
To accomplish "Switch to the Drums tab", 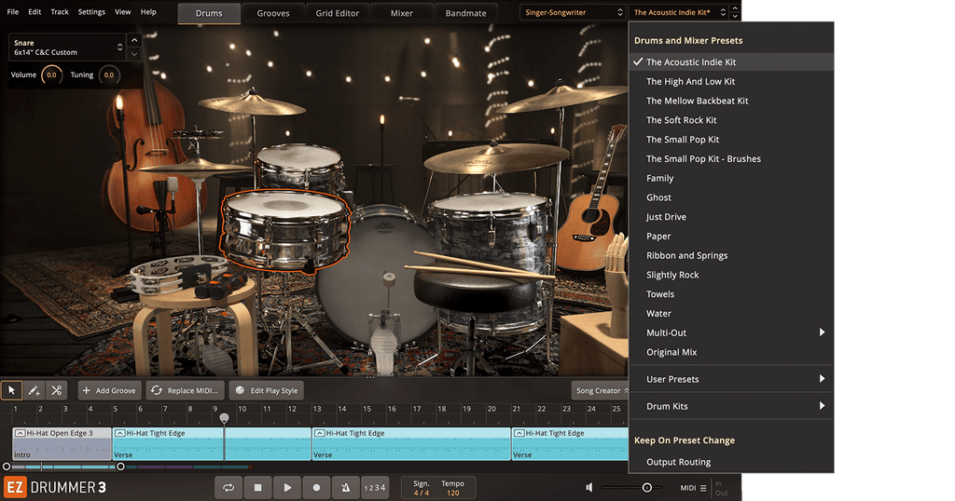I will point(209,13).
